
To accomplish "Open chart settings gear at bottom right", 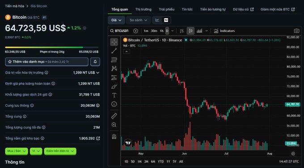I will click(x=293, y=153).
